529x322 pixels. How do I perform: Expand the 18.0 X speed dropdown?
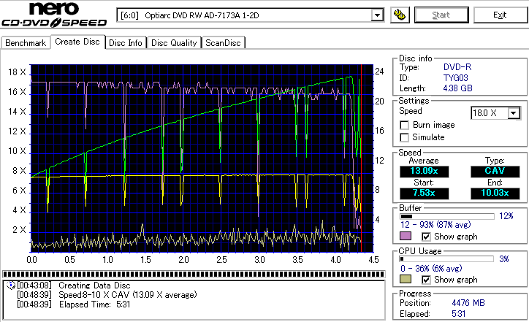pos(514,112)
